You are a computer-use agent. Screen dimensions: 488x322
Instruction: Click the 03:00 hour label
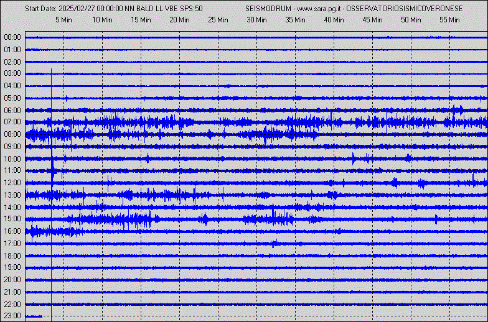pyautogui.click(x=12, y=73)
